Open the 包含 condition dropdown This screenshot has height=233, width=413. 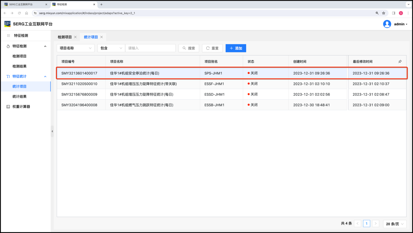pyautogui.click(x=111, y=48)
